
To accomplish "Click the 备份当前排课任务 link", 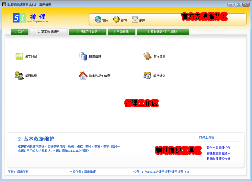I will 219,148.
